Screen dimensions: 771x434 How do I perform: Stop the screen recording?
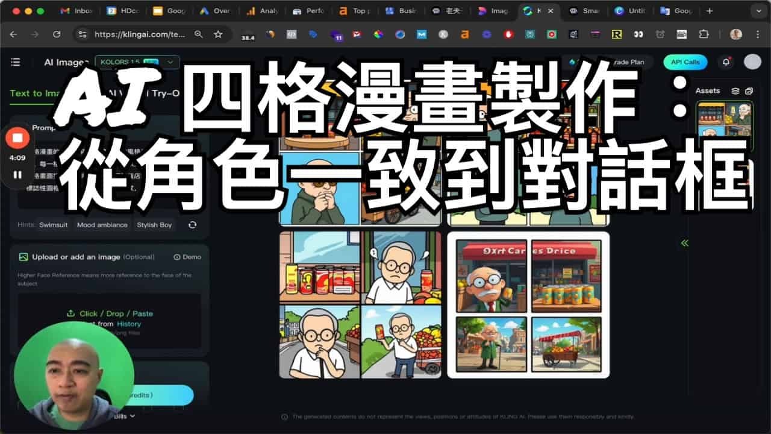[17, 138]
